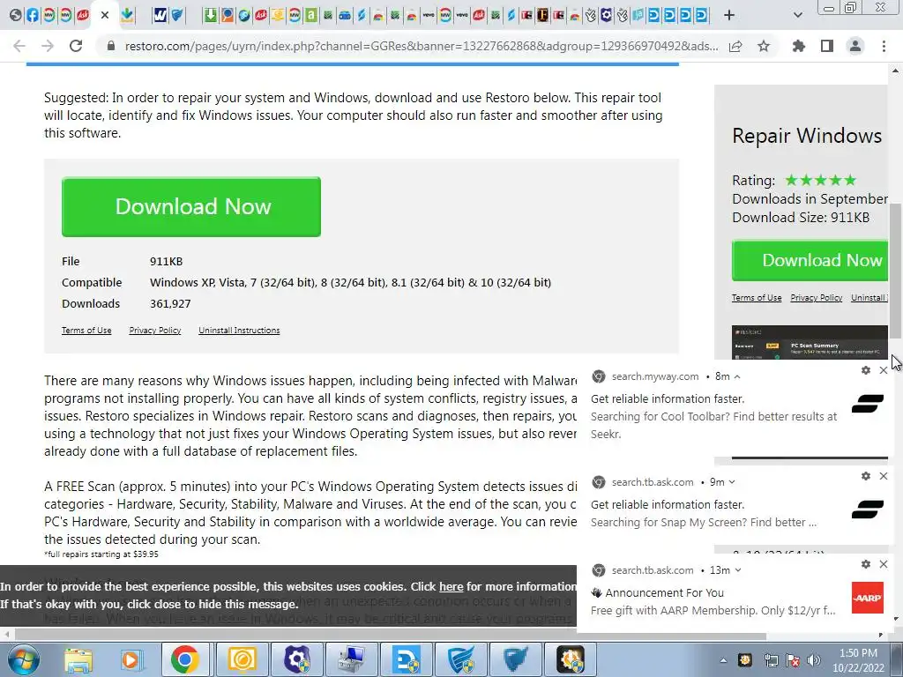This screenshot has height=677, width=903.
Task: Click the horizontal page scrollbar
Action: 390,636
